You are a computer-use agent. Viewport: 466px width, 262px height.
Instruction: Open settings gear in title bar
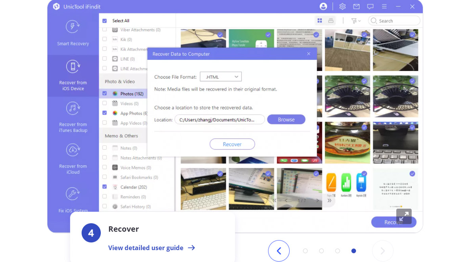342,6
